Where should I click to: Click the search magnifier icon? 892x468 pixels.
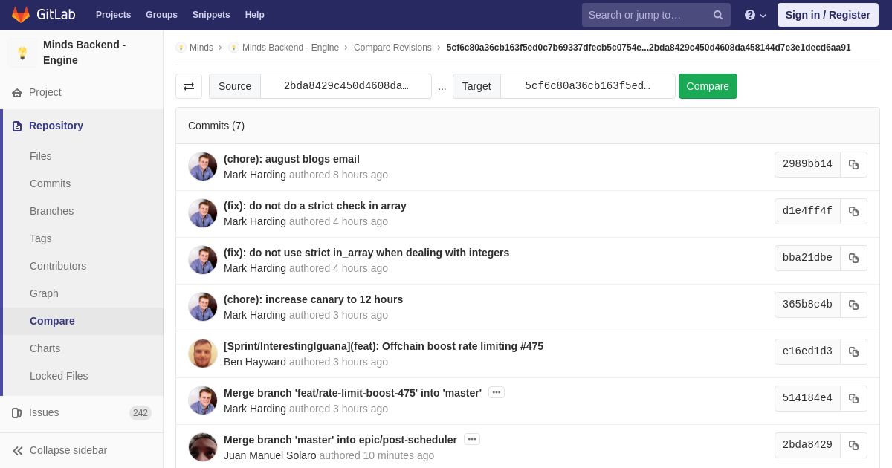pyautogui.click(x=717, y=15)
